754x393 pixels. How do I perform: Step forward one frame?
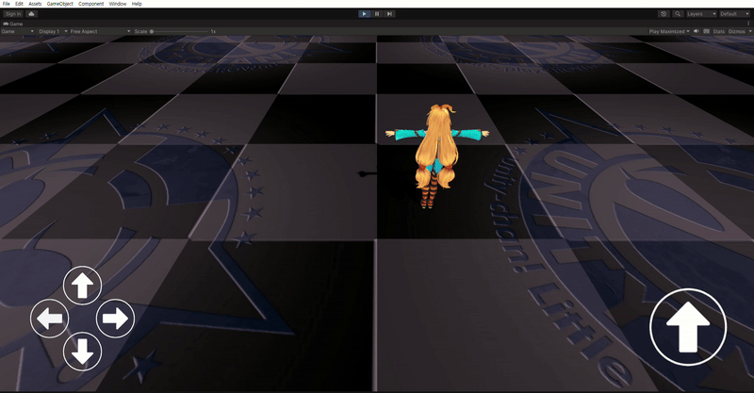pos(389,14)
